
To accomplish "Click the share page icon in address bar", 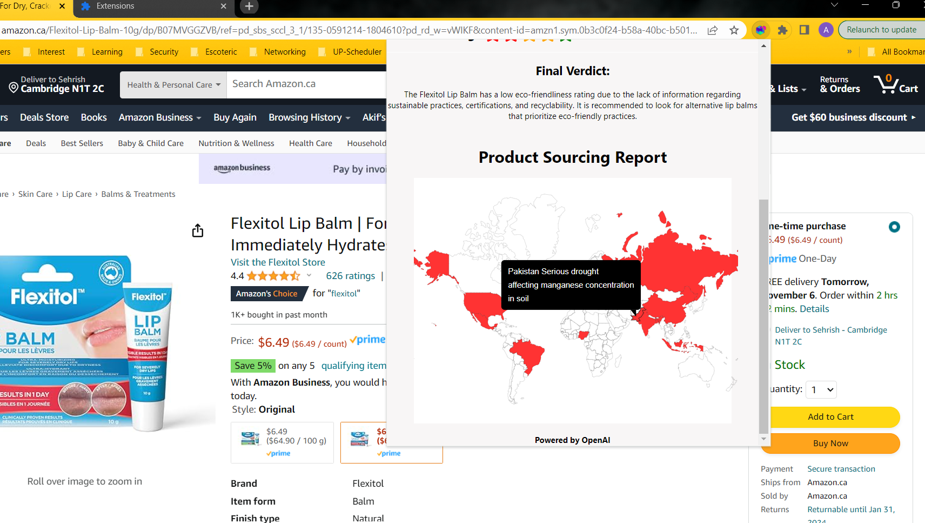I will pyautogui.click(x=713, y=30).
